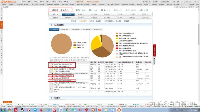Switch to the 经营分析 tab
The width and height of the screenshot is (200, 112).
click(x=81, y=14)
